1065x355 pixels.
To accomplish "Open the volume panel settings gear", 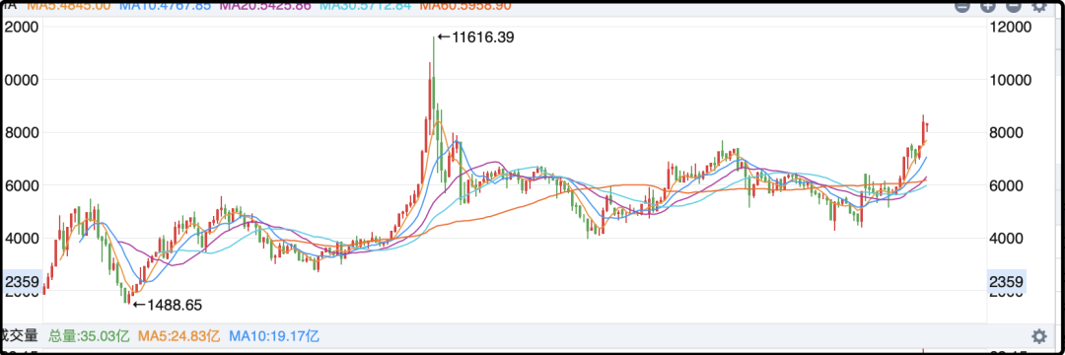I will click(x=1038, y=336).
